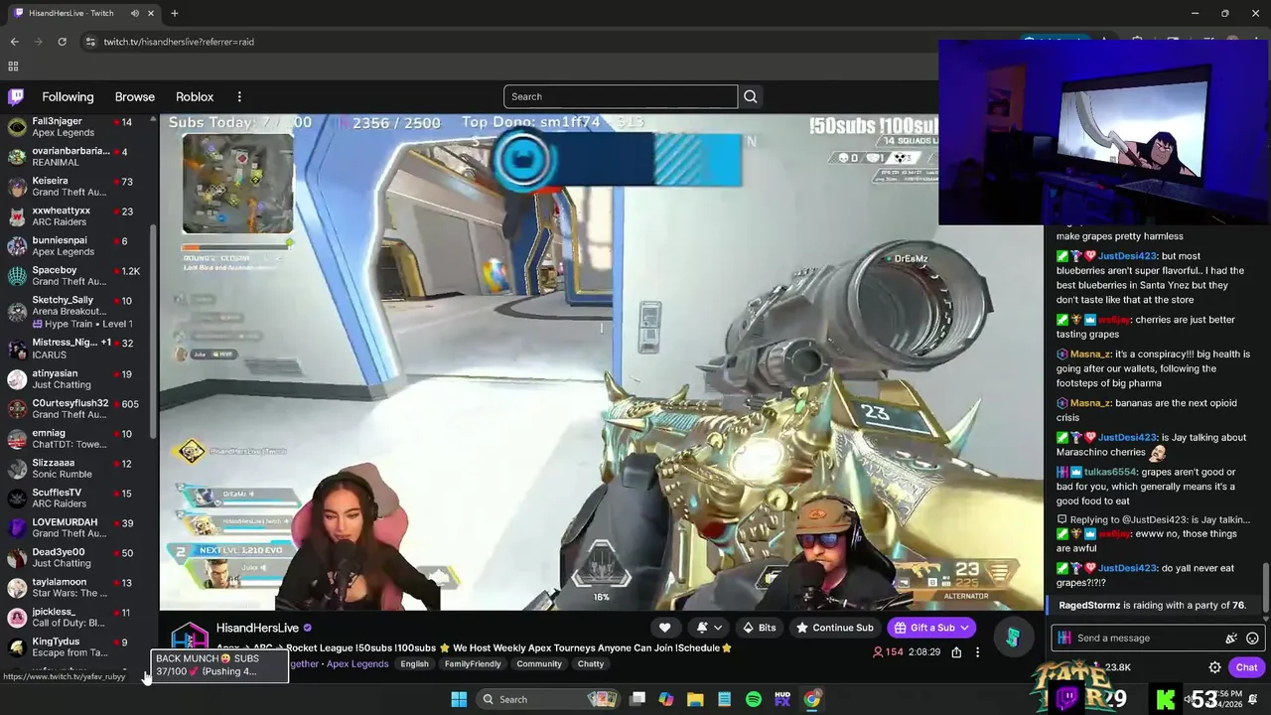Click JustDesi423 username in latest chat message
Screen dimensions: 1271x715
(x=1127, y=568)
